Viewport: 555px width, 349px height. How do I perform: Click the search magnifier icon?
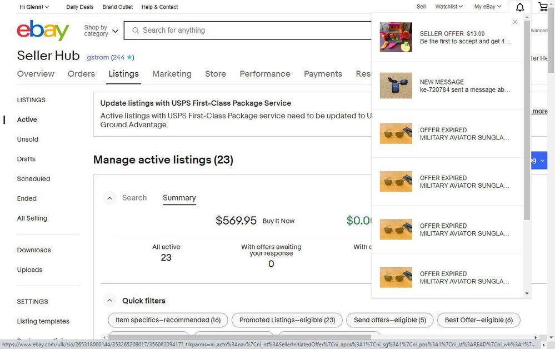135,31
